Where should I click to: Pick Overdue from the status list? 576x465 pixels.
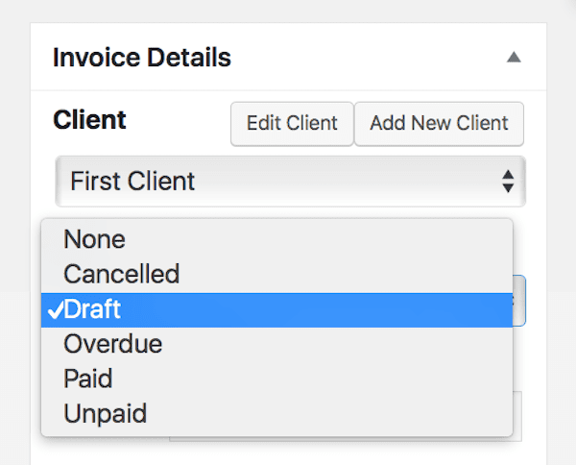pyautogui.click(x=277, y=344)
